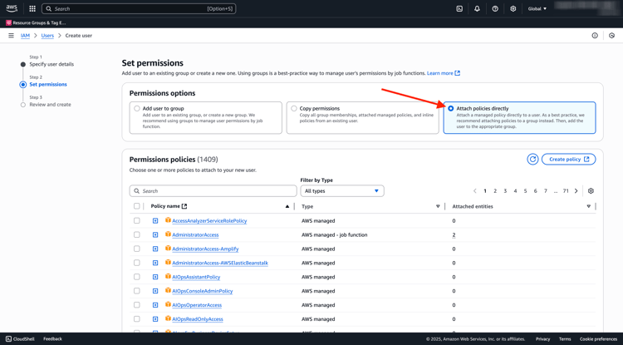This screenshot has width=623, height=345.
Task: Expand the AIOpsAssistantPolicy row details
Action: (155, 277)
